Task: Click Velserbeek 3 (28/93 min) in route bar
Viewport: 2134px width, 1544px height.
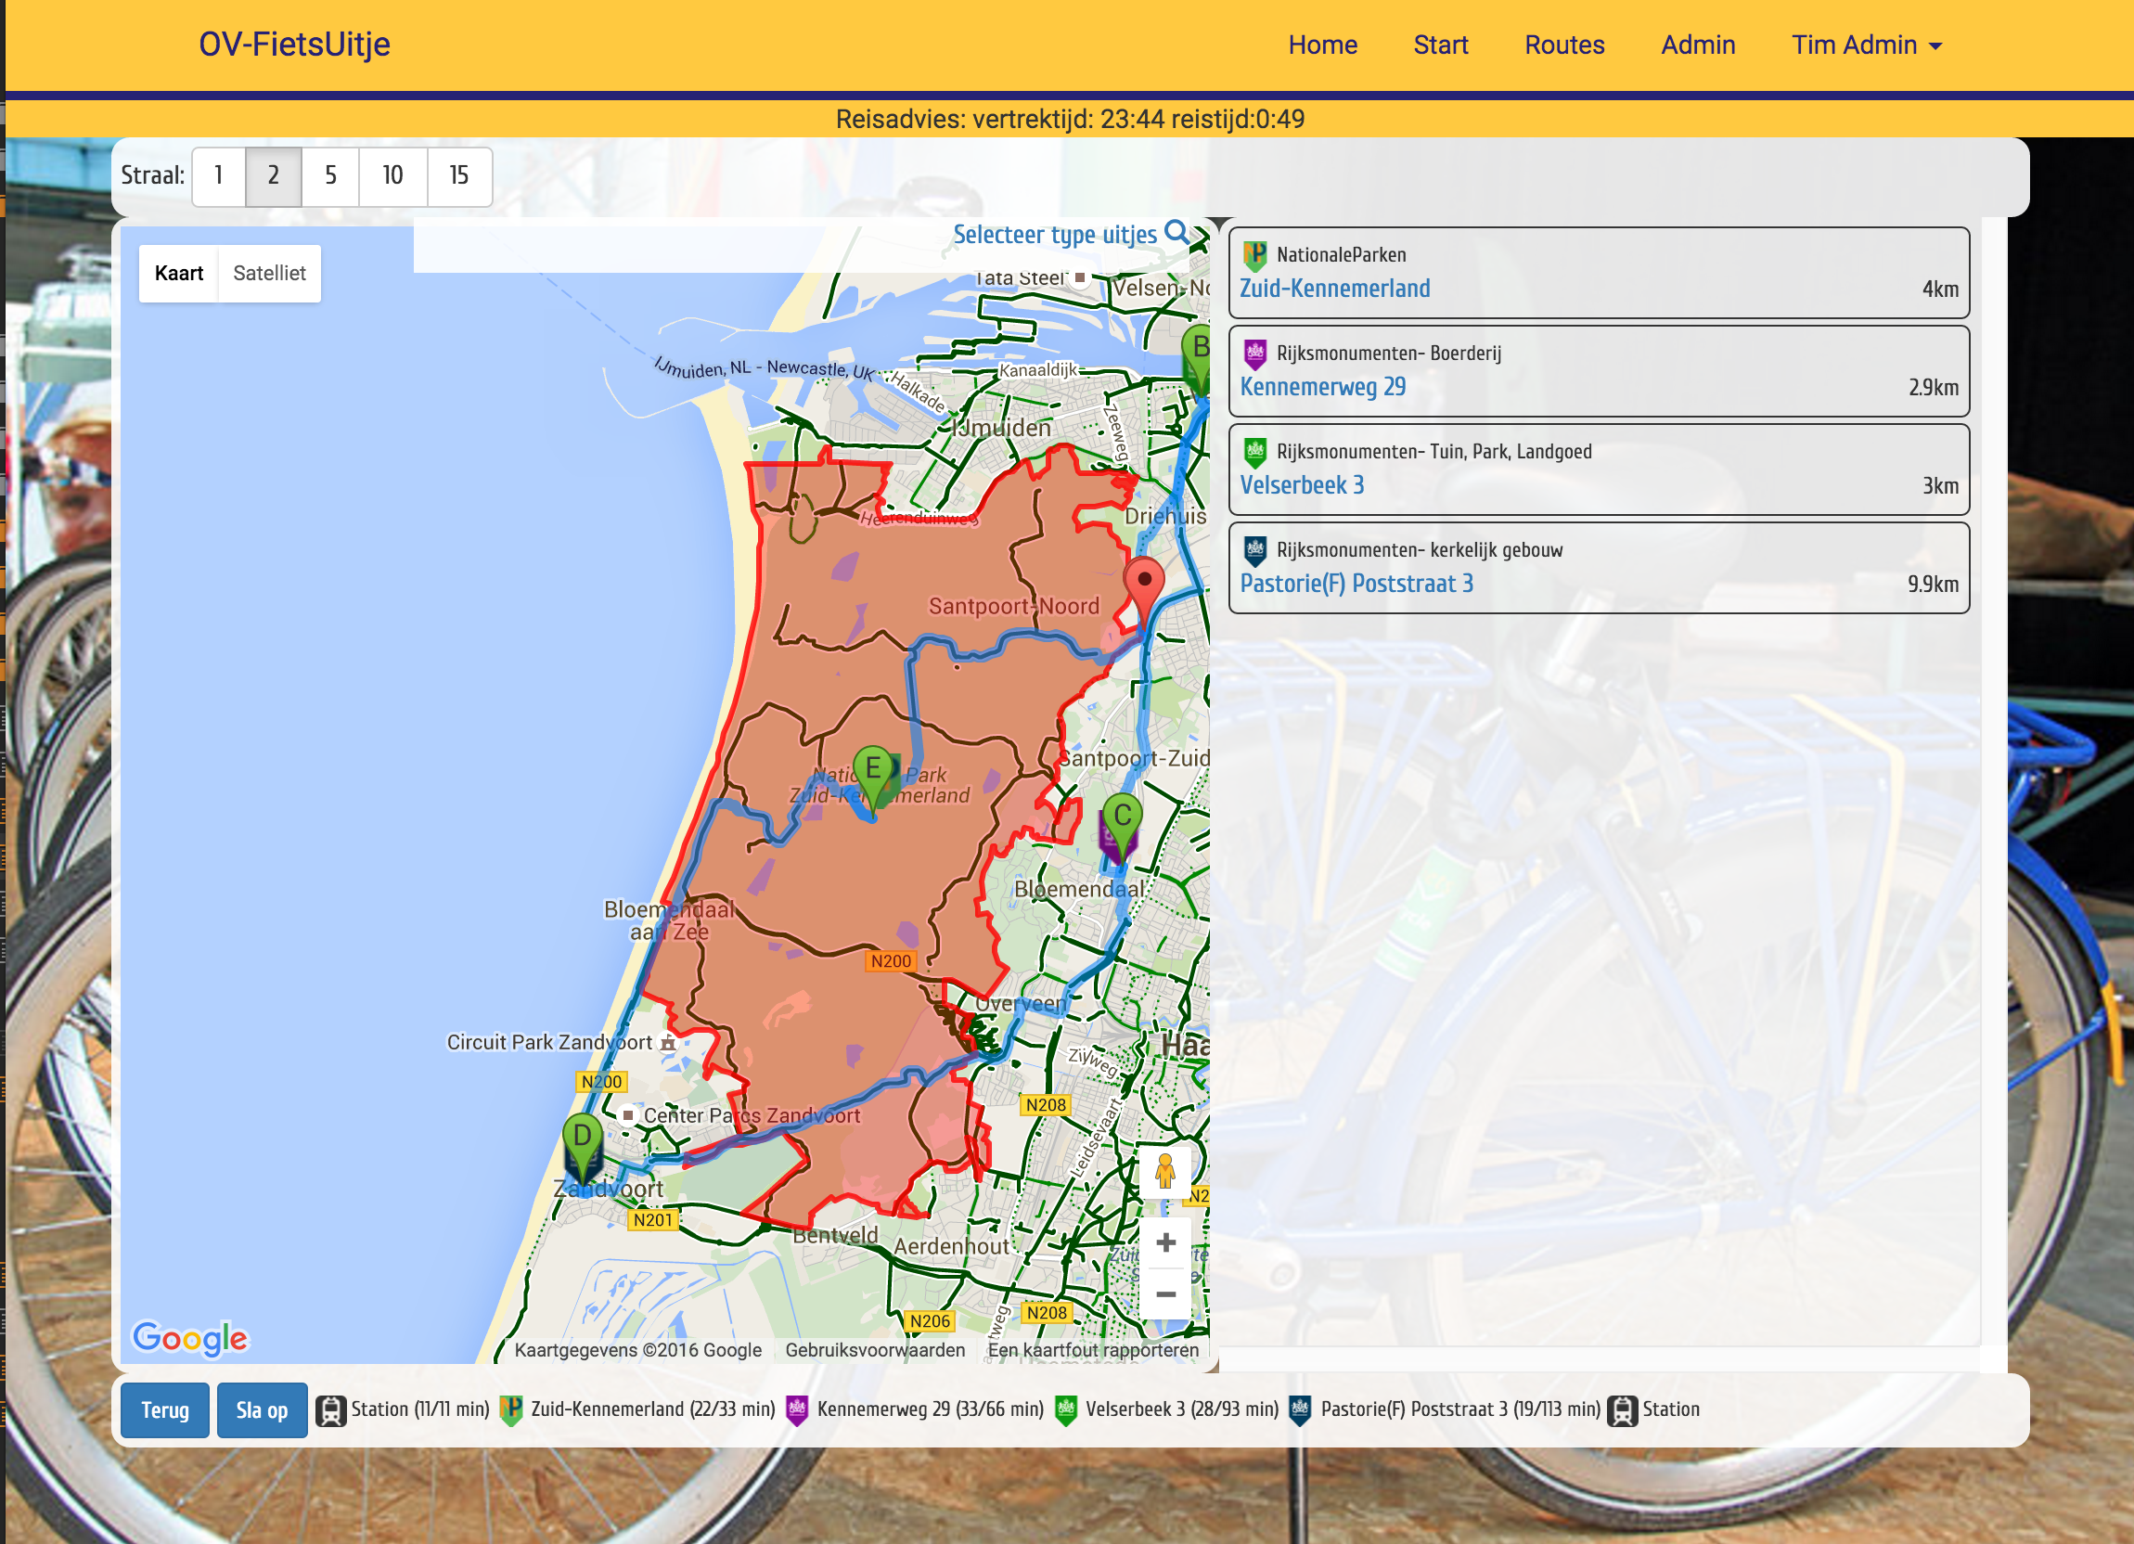Action: pos(1182,1409)
